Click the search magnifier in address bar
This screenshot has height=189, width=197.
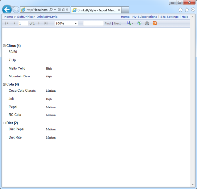[x=51, y=10]
